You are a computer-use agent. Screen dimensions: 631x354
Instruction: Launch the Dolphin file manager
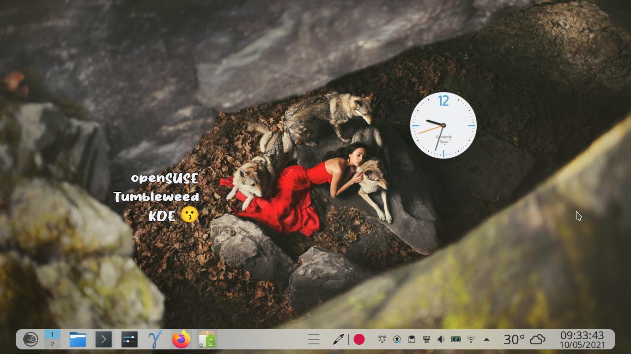point(78,339)
